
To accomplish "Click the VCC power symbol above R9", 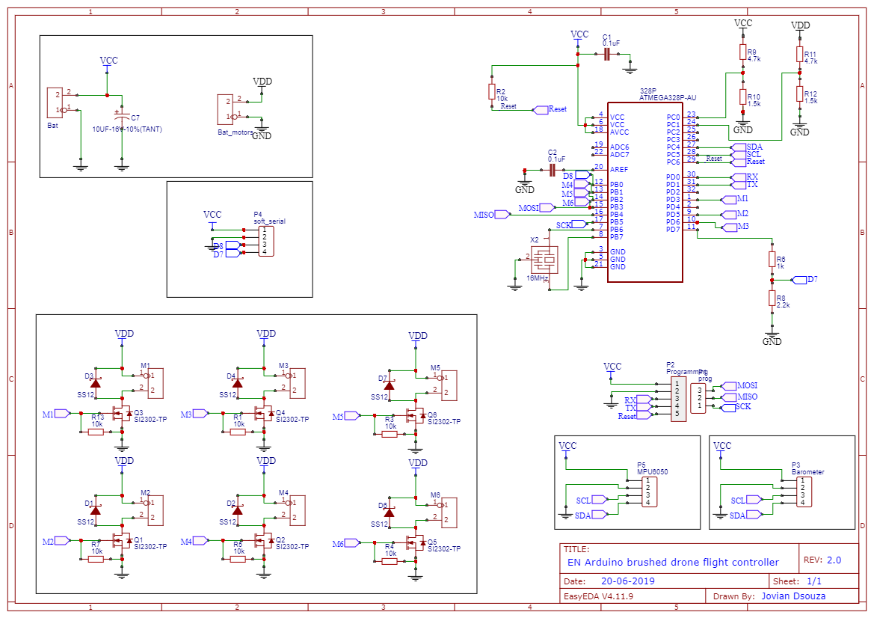I will (742, 25).
